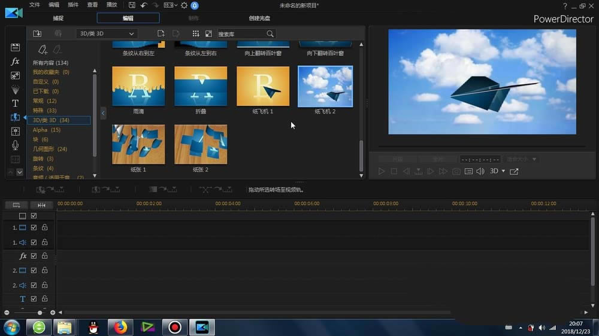Open the Effects room (fx) in sidebar
This screenshot has width=599, height=336.
(x=16, y=62)
